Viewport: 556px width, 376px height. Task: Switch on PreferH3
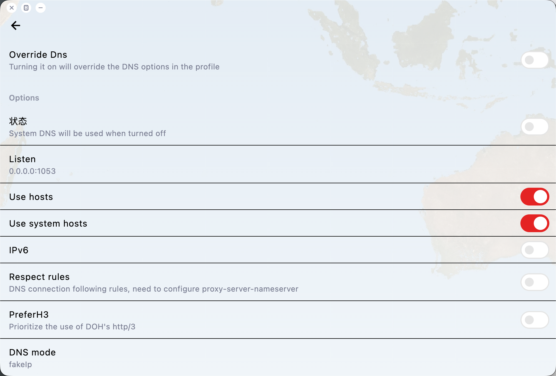click(534, 320)
